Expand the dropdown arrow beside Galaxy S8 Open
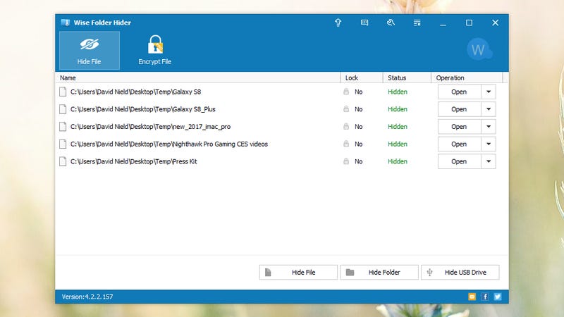 coord(489,92)
